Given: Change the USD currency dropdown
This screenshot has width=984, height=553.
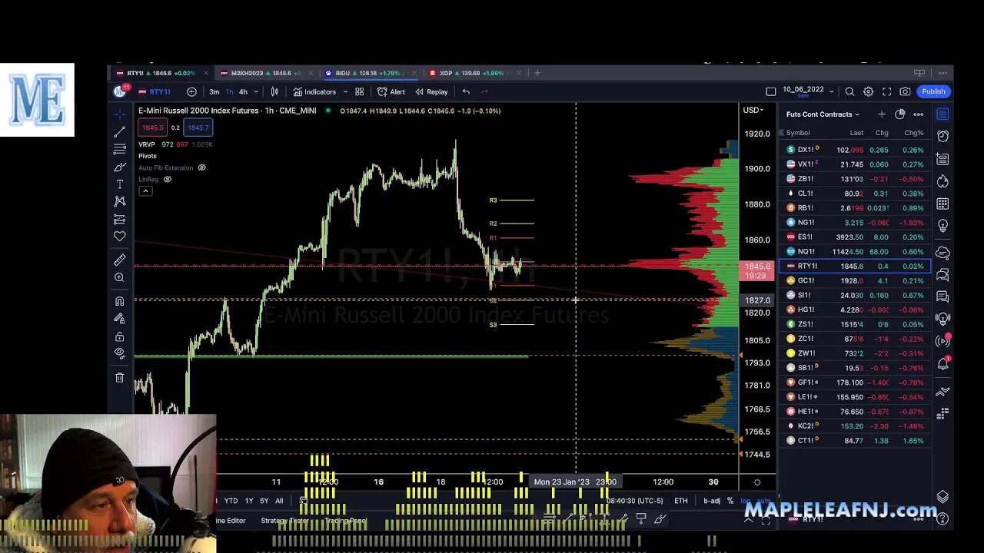Looking at the screenshot, I should (753, 110).
